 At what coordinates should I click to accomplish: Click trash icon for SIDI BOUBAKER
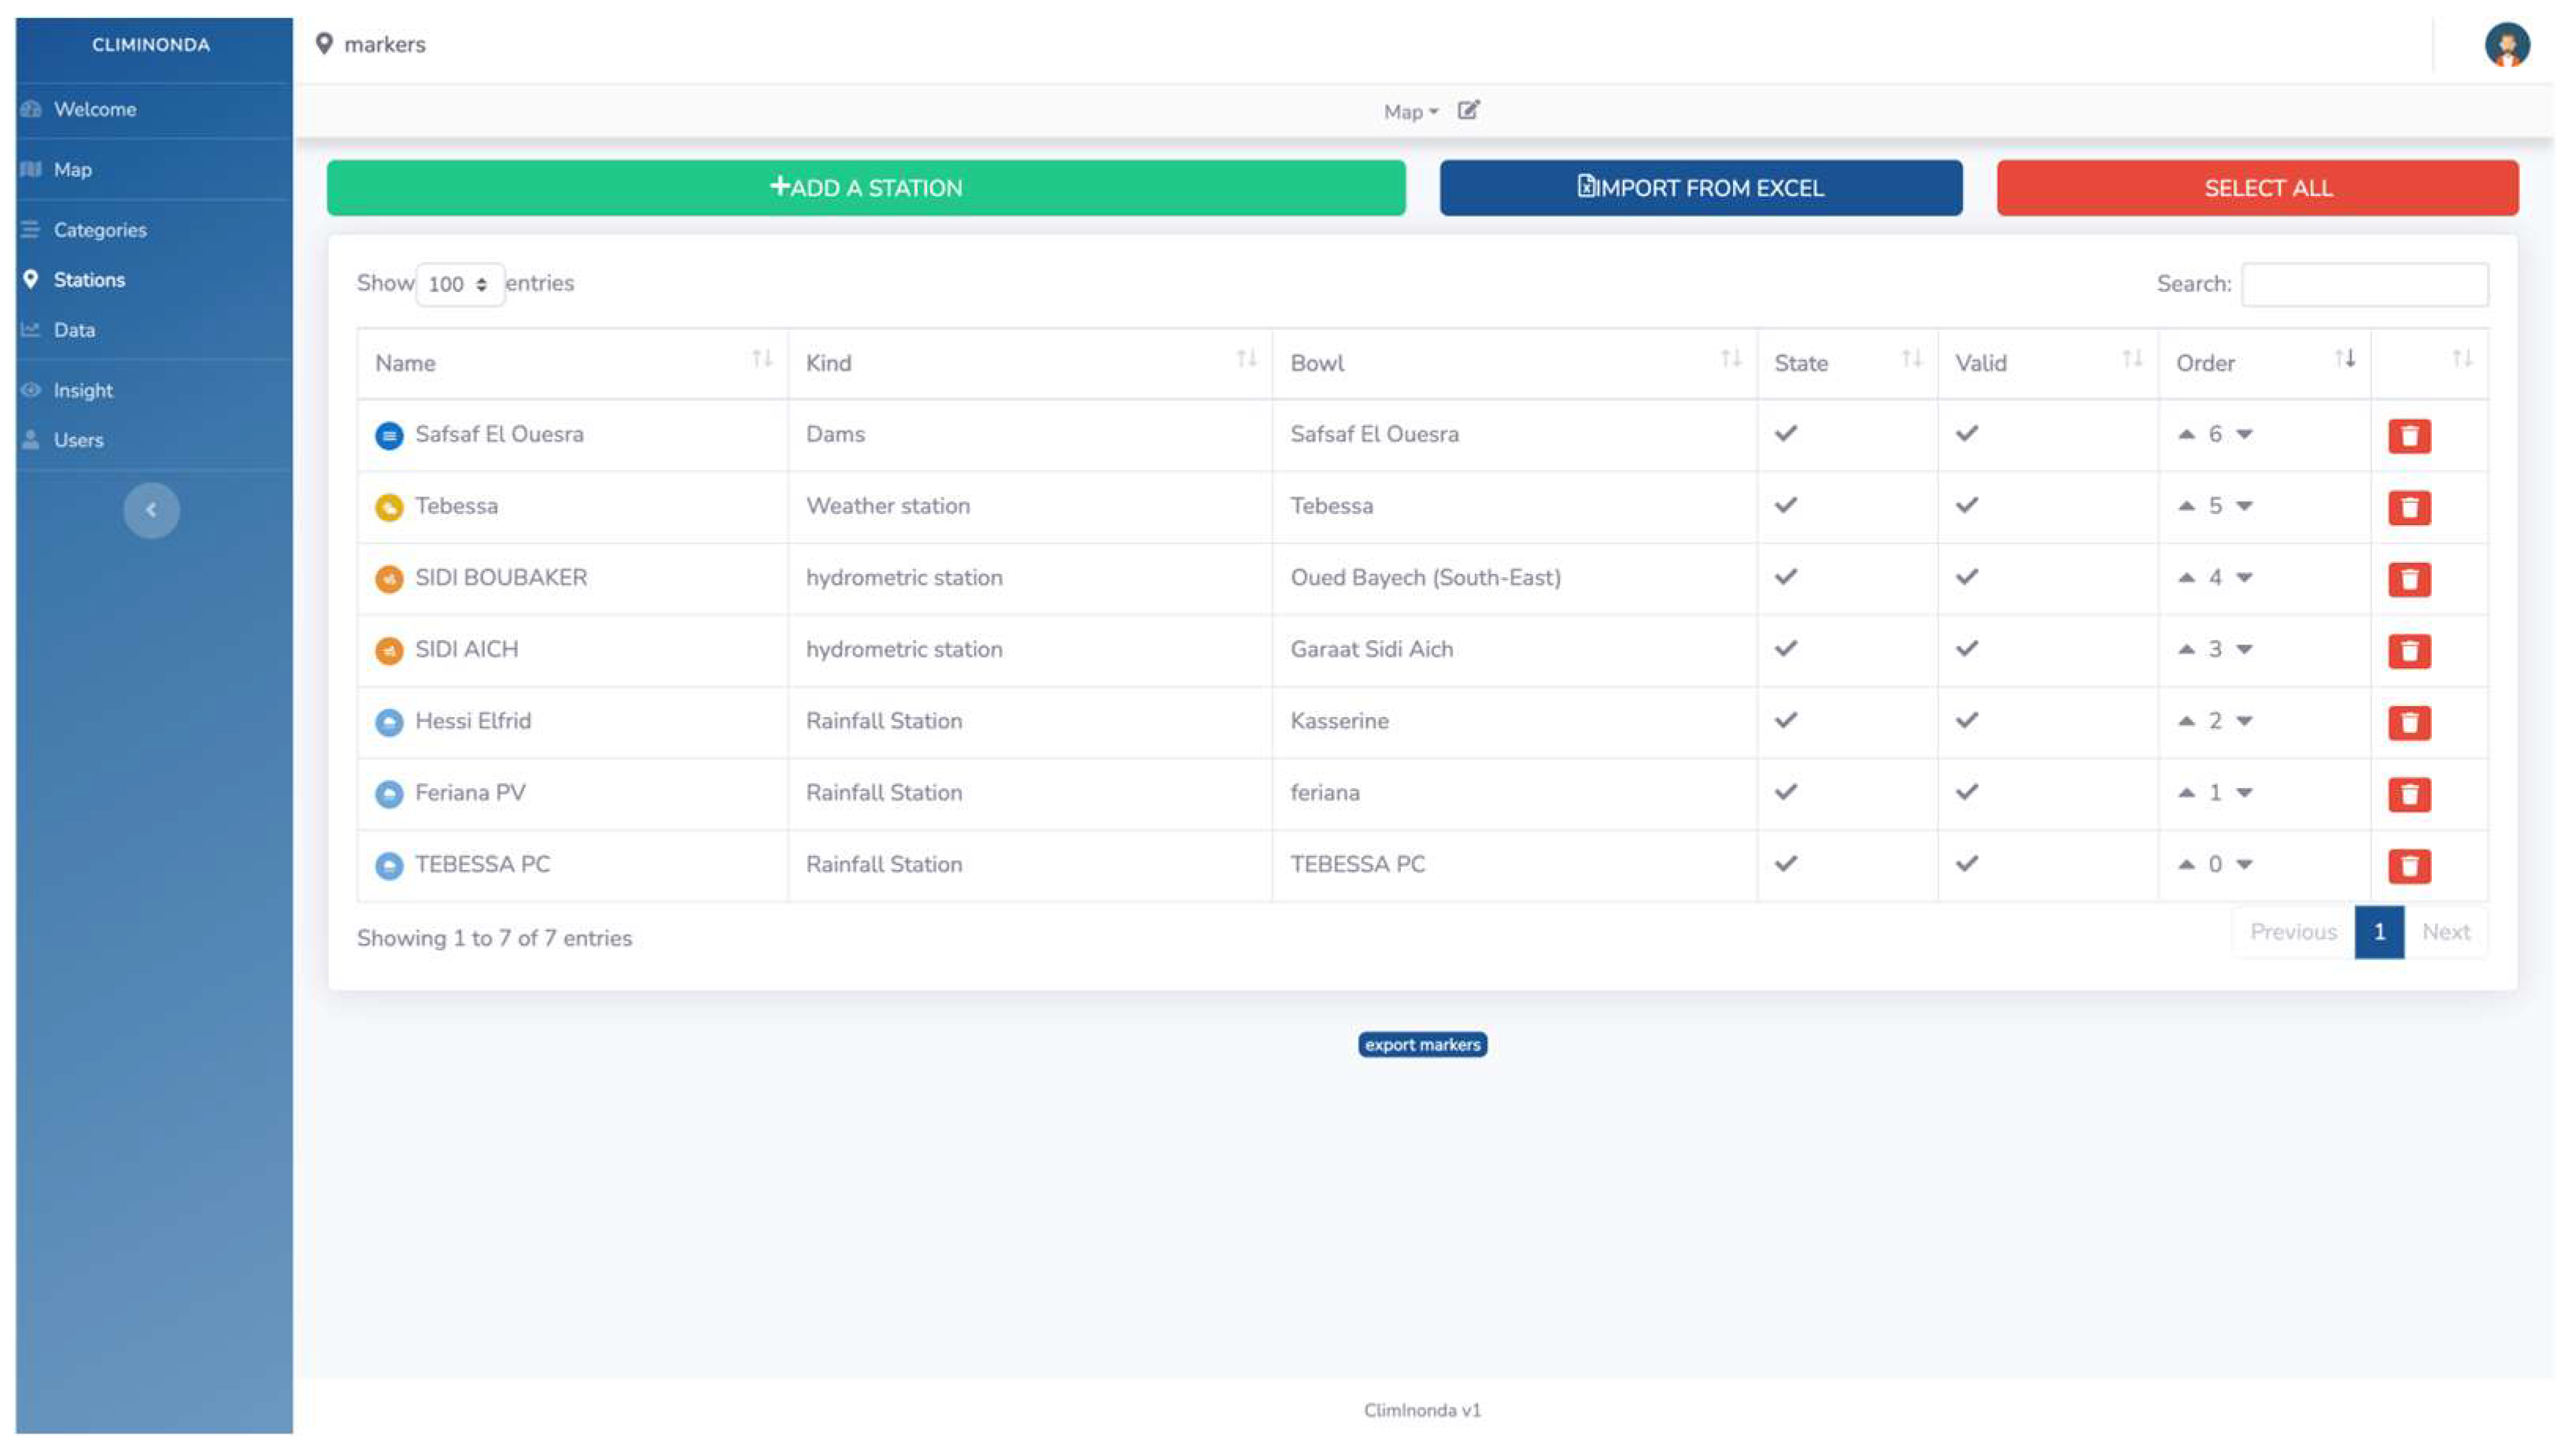tap(2409, 579)
